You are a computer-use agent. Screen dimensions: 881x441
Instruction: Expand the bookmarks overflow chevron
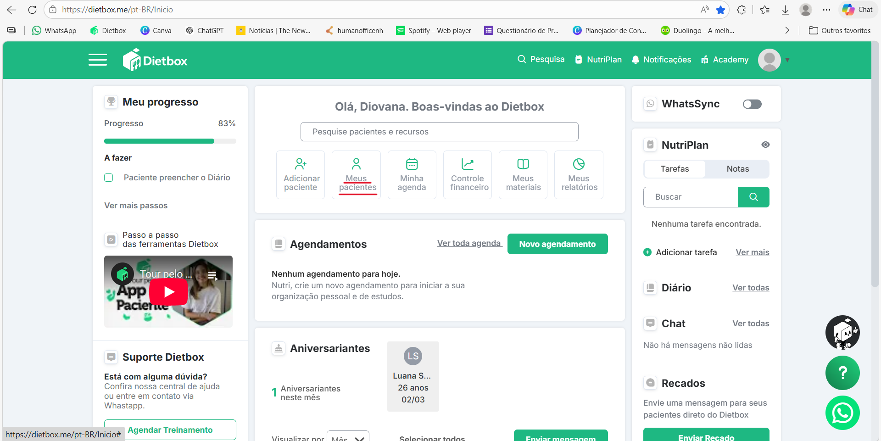pos(787,31)
